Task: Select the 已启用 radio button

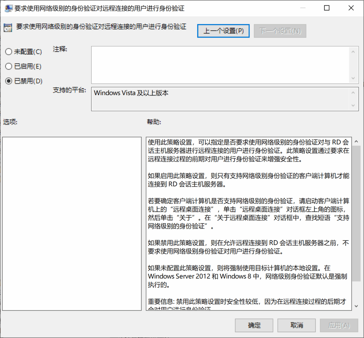Action: coord(9,66)
